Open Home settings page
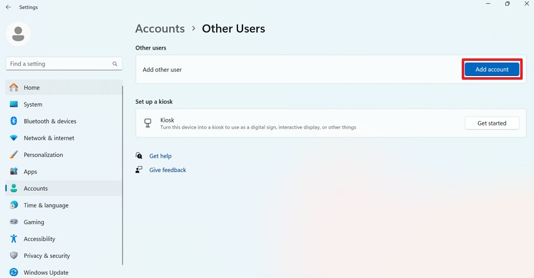534x278 pixels. (x=63, y=87)
